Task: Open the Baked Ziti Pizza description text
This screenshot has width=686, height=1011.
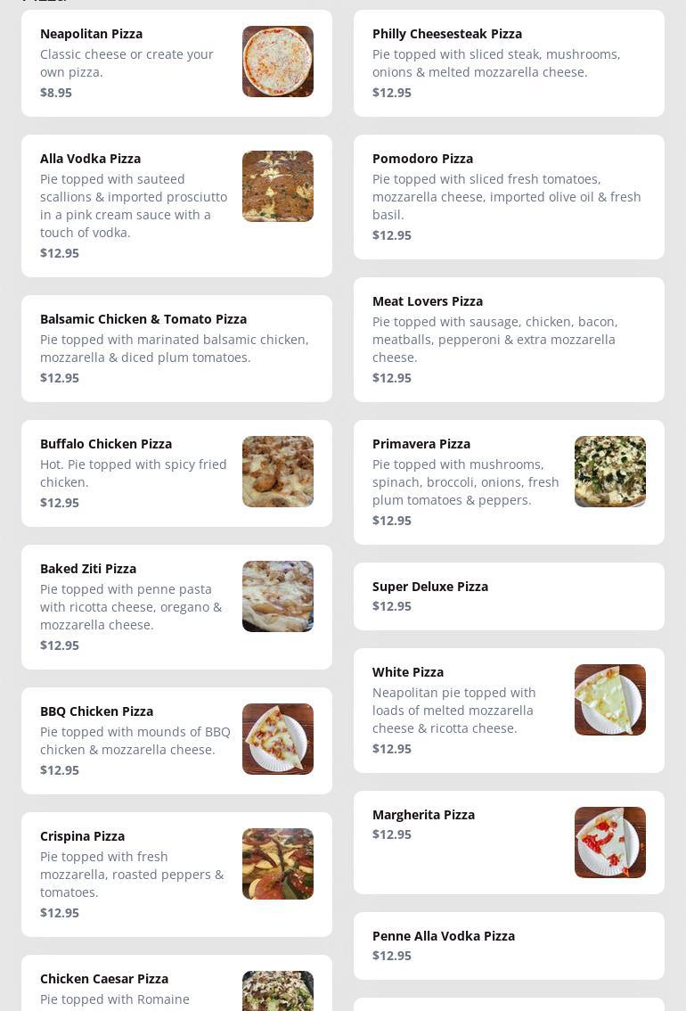Action: (x=131, y=607)
